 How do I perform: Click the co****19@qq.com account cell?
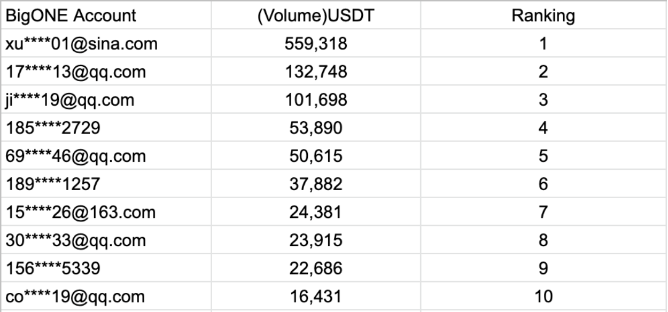(75, 297)
